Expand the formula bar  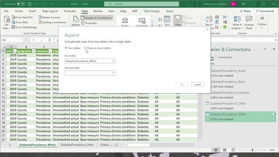(276, 40)
